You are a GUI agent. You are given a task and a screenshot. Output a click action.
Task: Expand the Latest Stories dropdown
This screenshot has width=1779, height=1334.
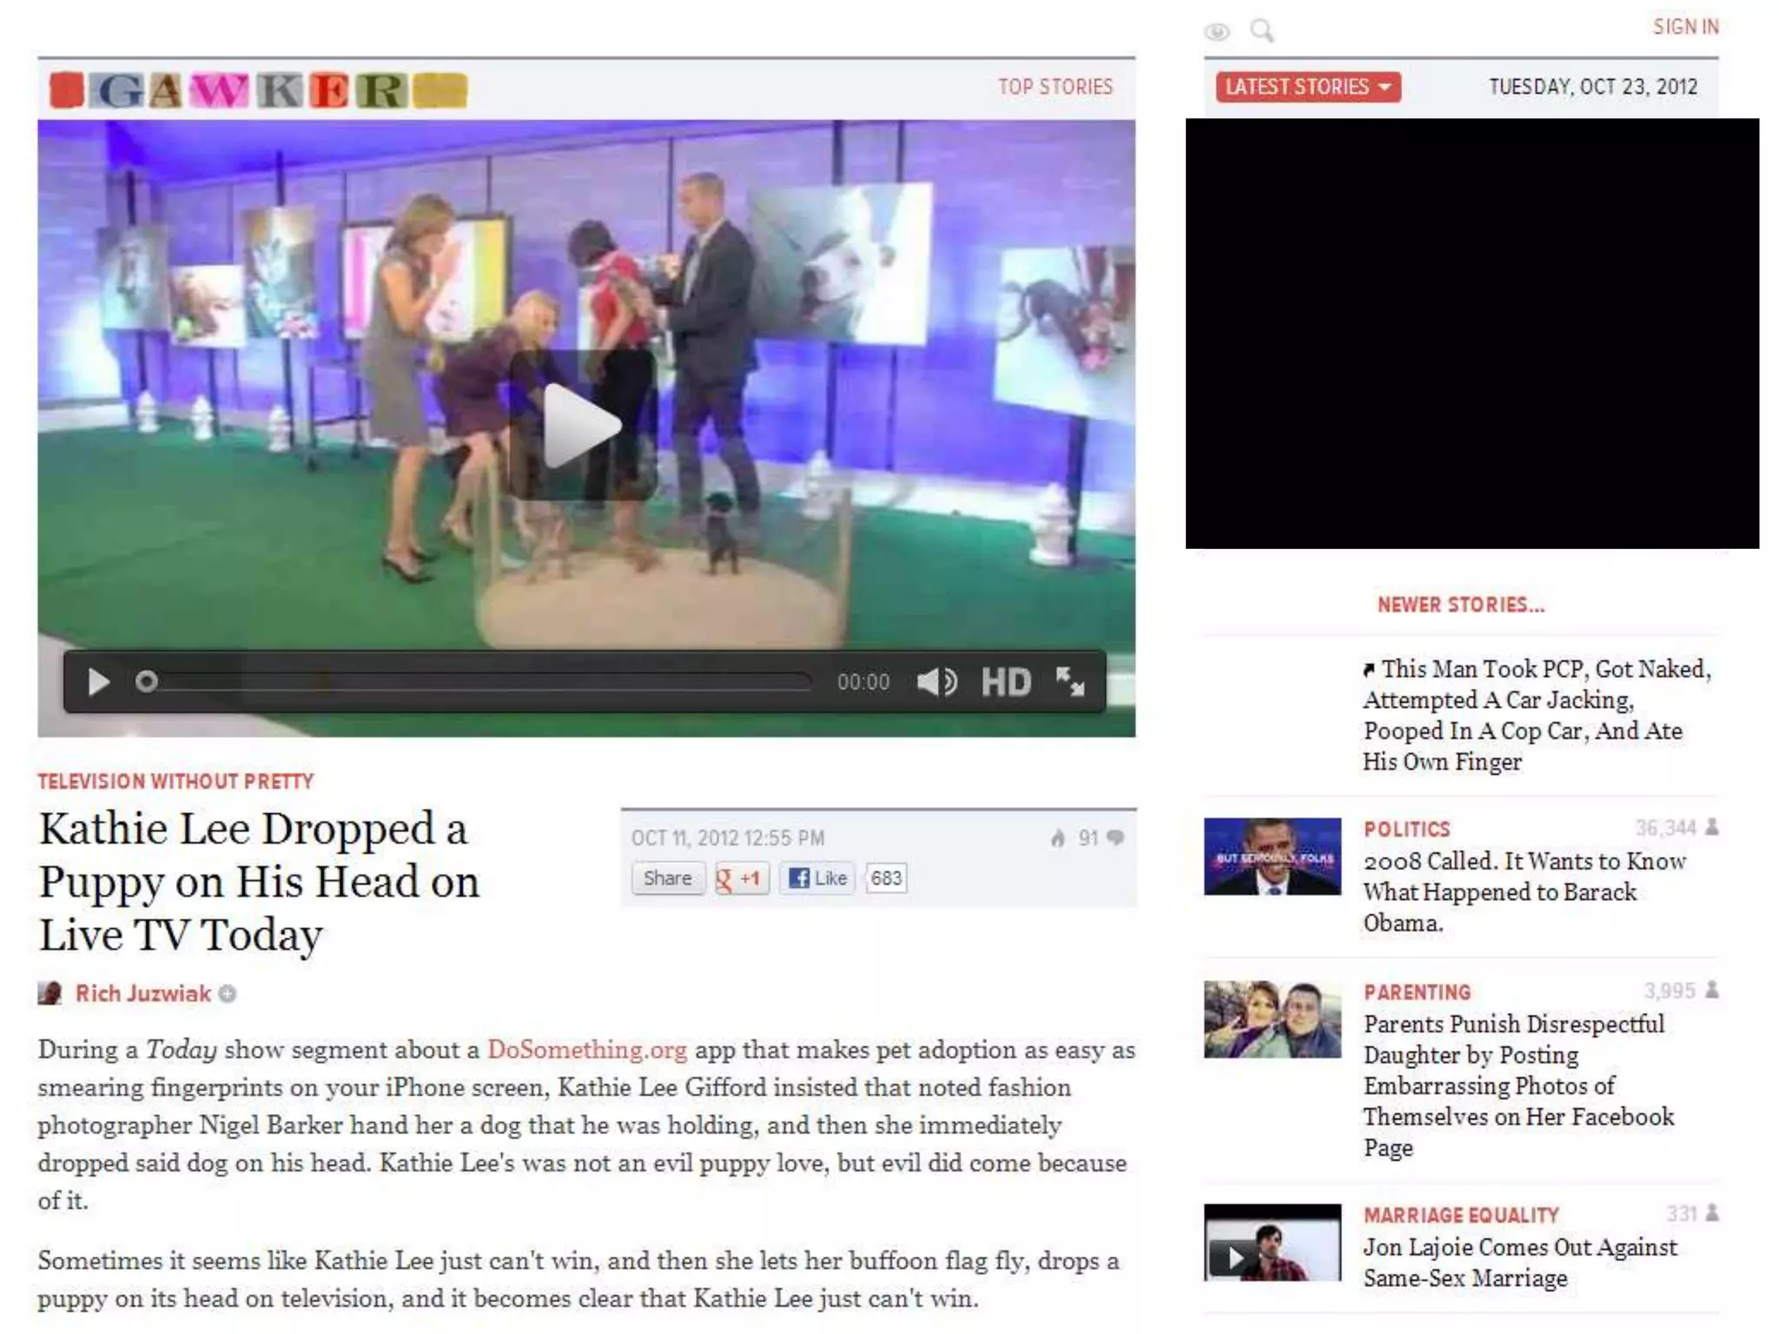pyautogui.click(x=1307, y=87)
